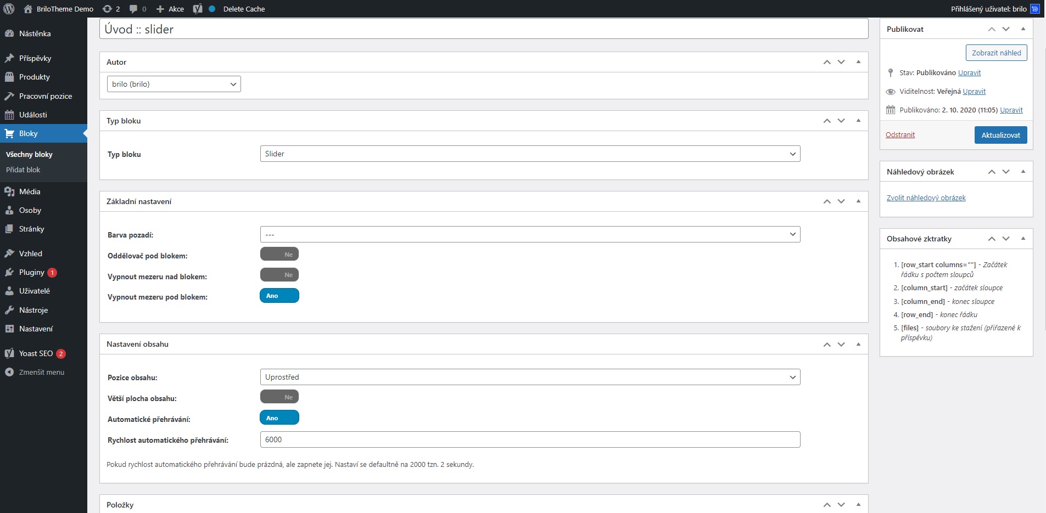Enable the Oddělovač pod blokem toggle

(x=279, y=254)
